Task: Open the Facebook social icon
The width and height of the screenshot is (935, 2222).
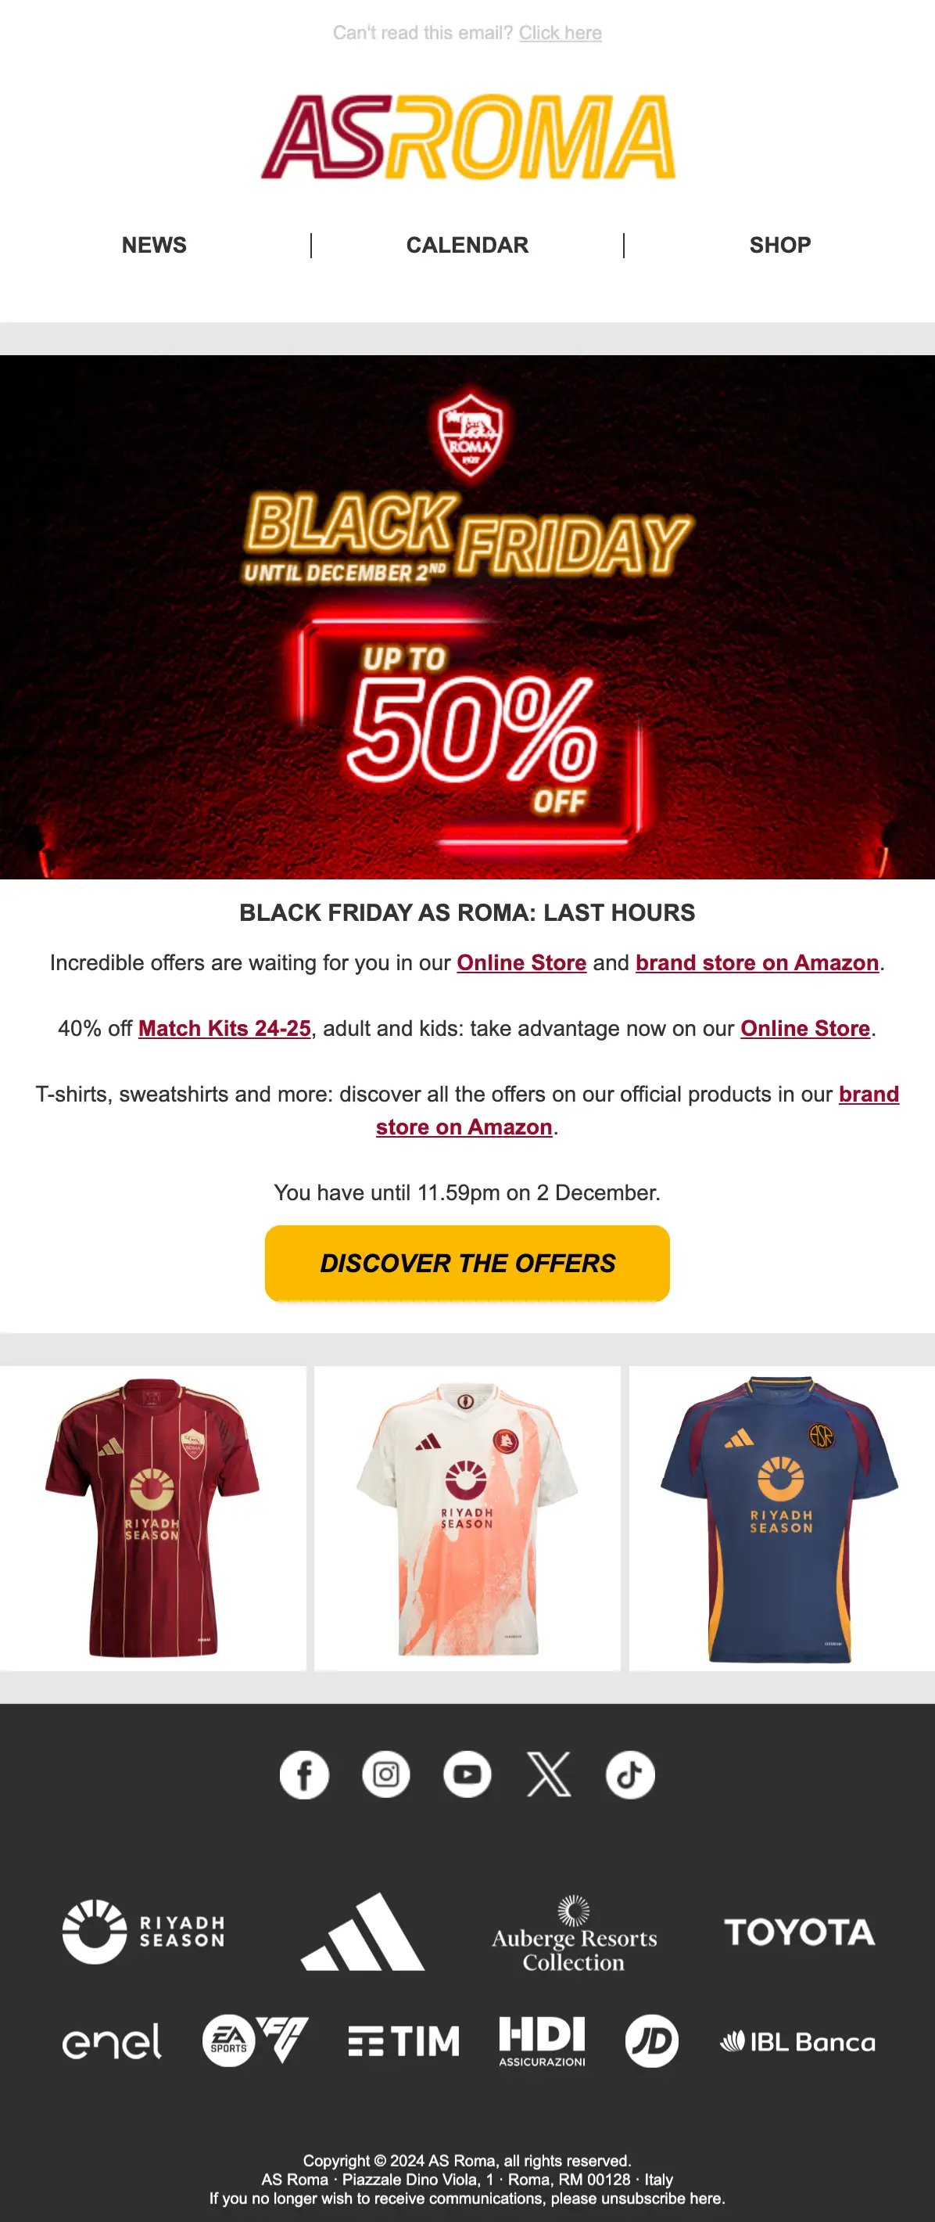Action: (303, 1774)
